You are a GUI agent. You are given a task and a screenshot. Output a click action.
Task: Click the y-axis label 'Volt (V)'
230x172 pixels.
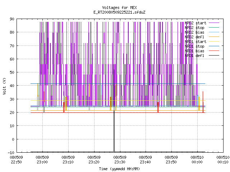click(4, 86)
